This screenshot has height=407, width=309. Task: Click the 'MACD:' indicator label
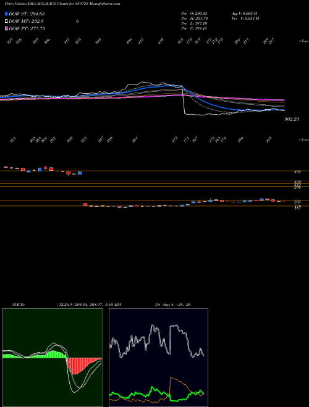(x=18, y=305)
